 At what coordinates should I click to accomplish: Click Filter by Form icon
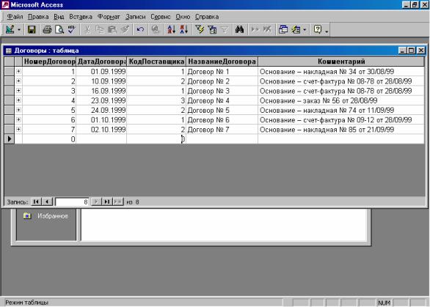click(212, 29)
